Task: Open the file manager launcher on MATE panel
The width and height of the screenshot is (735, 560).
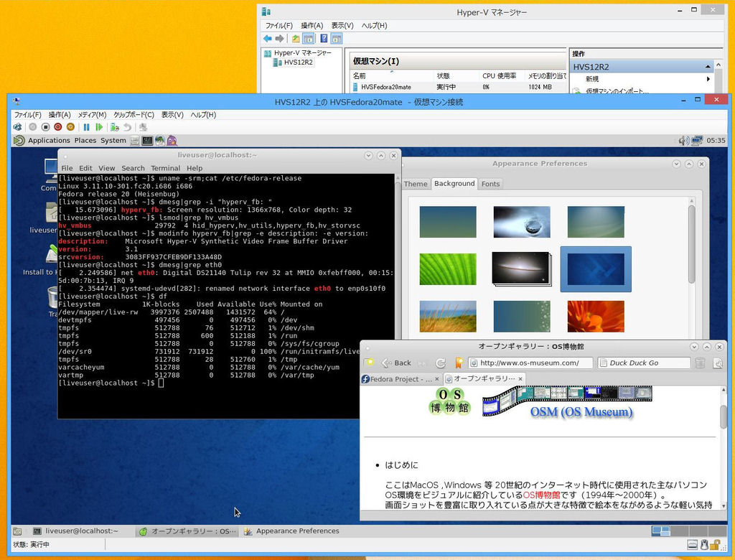Action: click(135, 140)
